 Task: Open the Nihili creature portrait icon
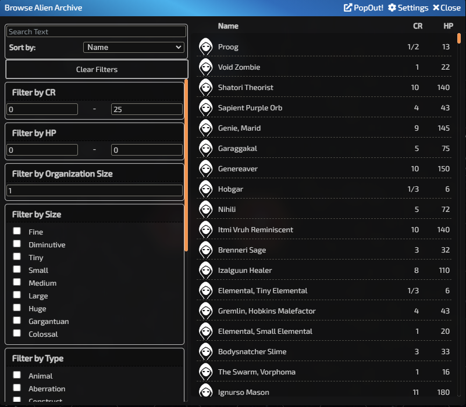207,210
